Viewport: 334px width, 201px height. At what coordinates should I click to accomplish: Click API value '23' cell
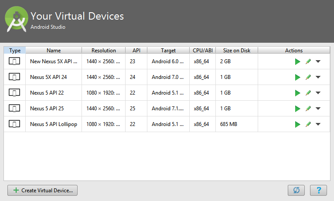(136, 61)
